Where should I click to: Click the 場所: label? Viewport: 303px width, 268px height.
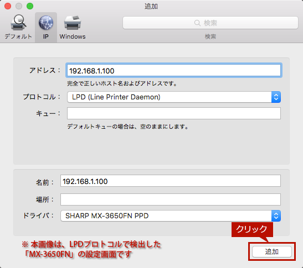[45, 199]
